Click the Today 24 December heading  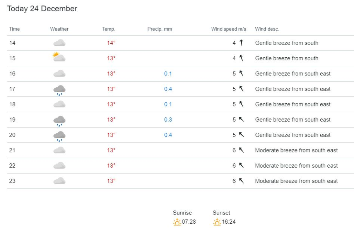click(42, 9)
